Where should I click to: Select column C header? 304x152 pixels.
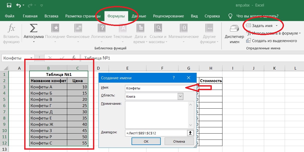[x=78, y=68]
